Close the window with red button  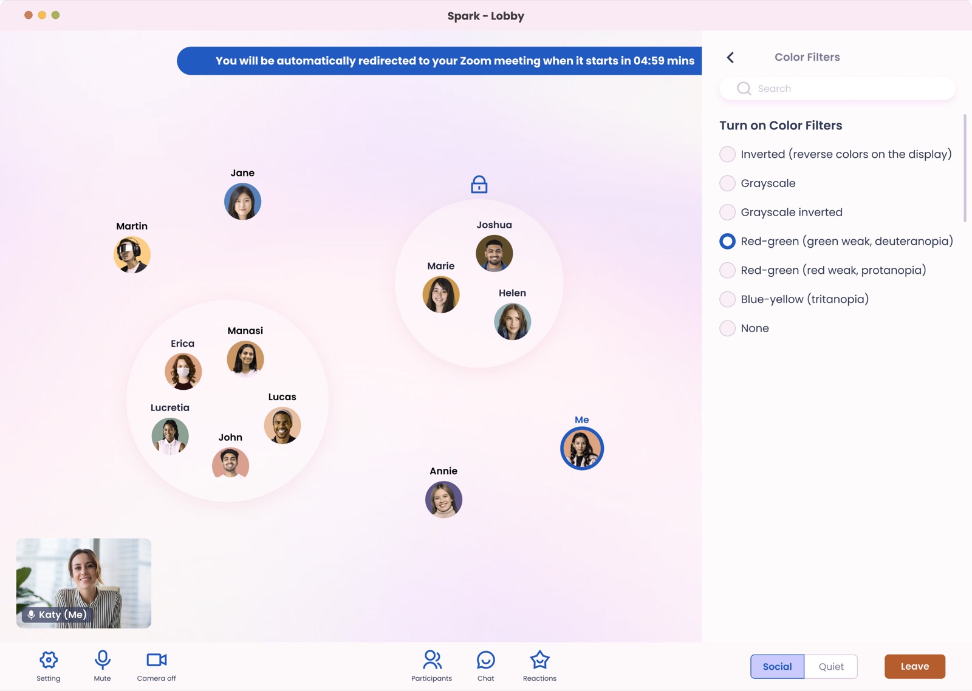[29, 15]
